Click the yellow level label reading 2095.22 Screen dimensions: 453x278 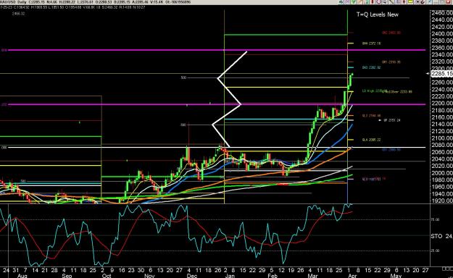(x=372, y=140)
